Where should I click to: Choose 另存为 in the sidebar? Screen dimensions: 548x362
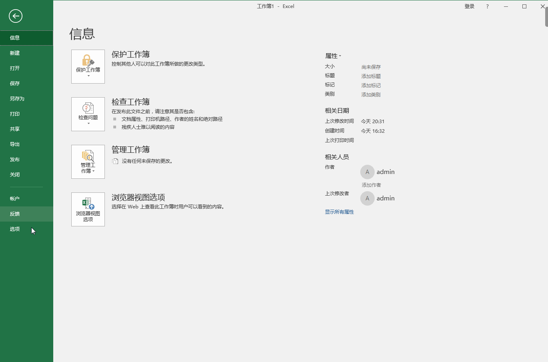pyautogui.click(x=26, y=98)
